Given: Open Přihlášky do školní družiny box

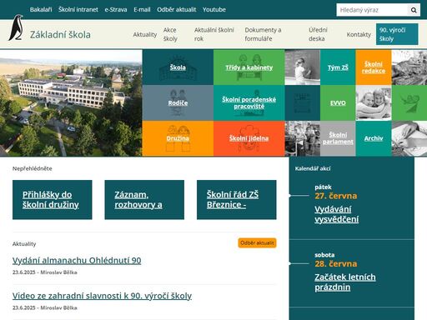Looking at the screenshot, I should [53, 200].
